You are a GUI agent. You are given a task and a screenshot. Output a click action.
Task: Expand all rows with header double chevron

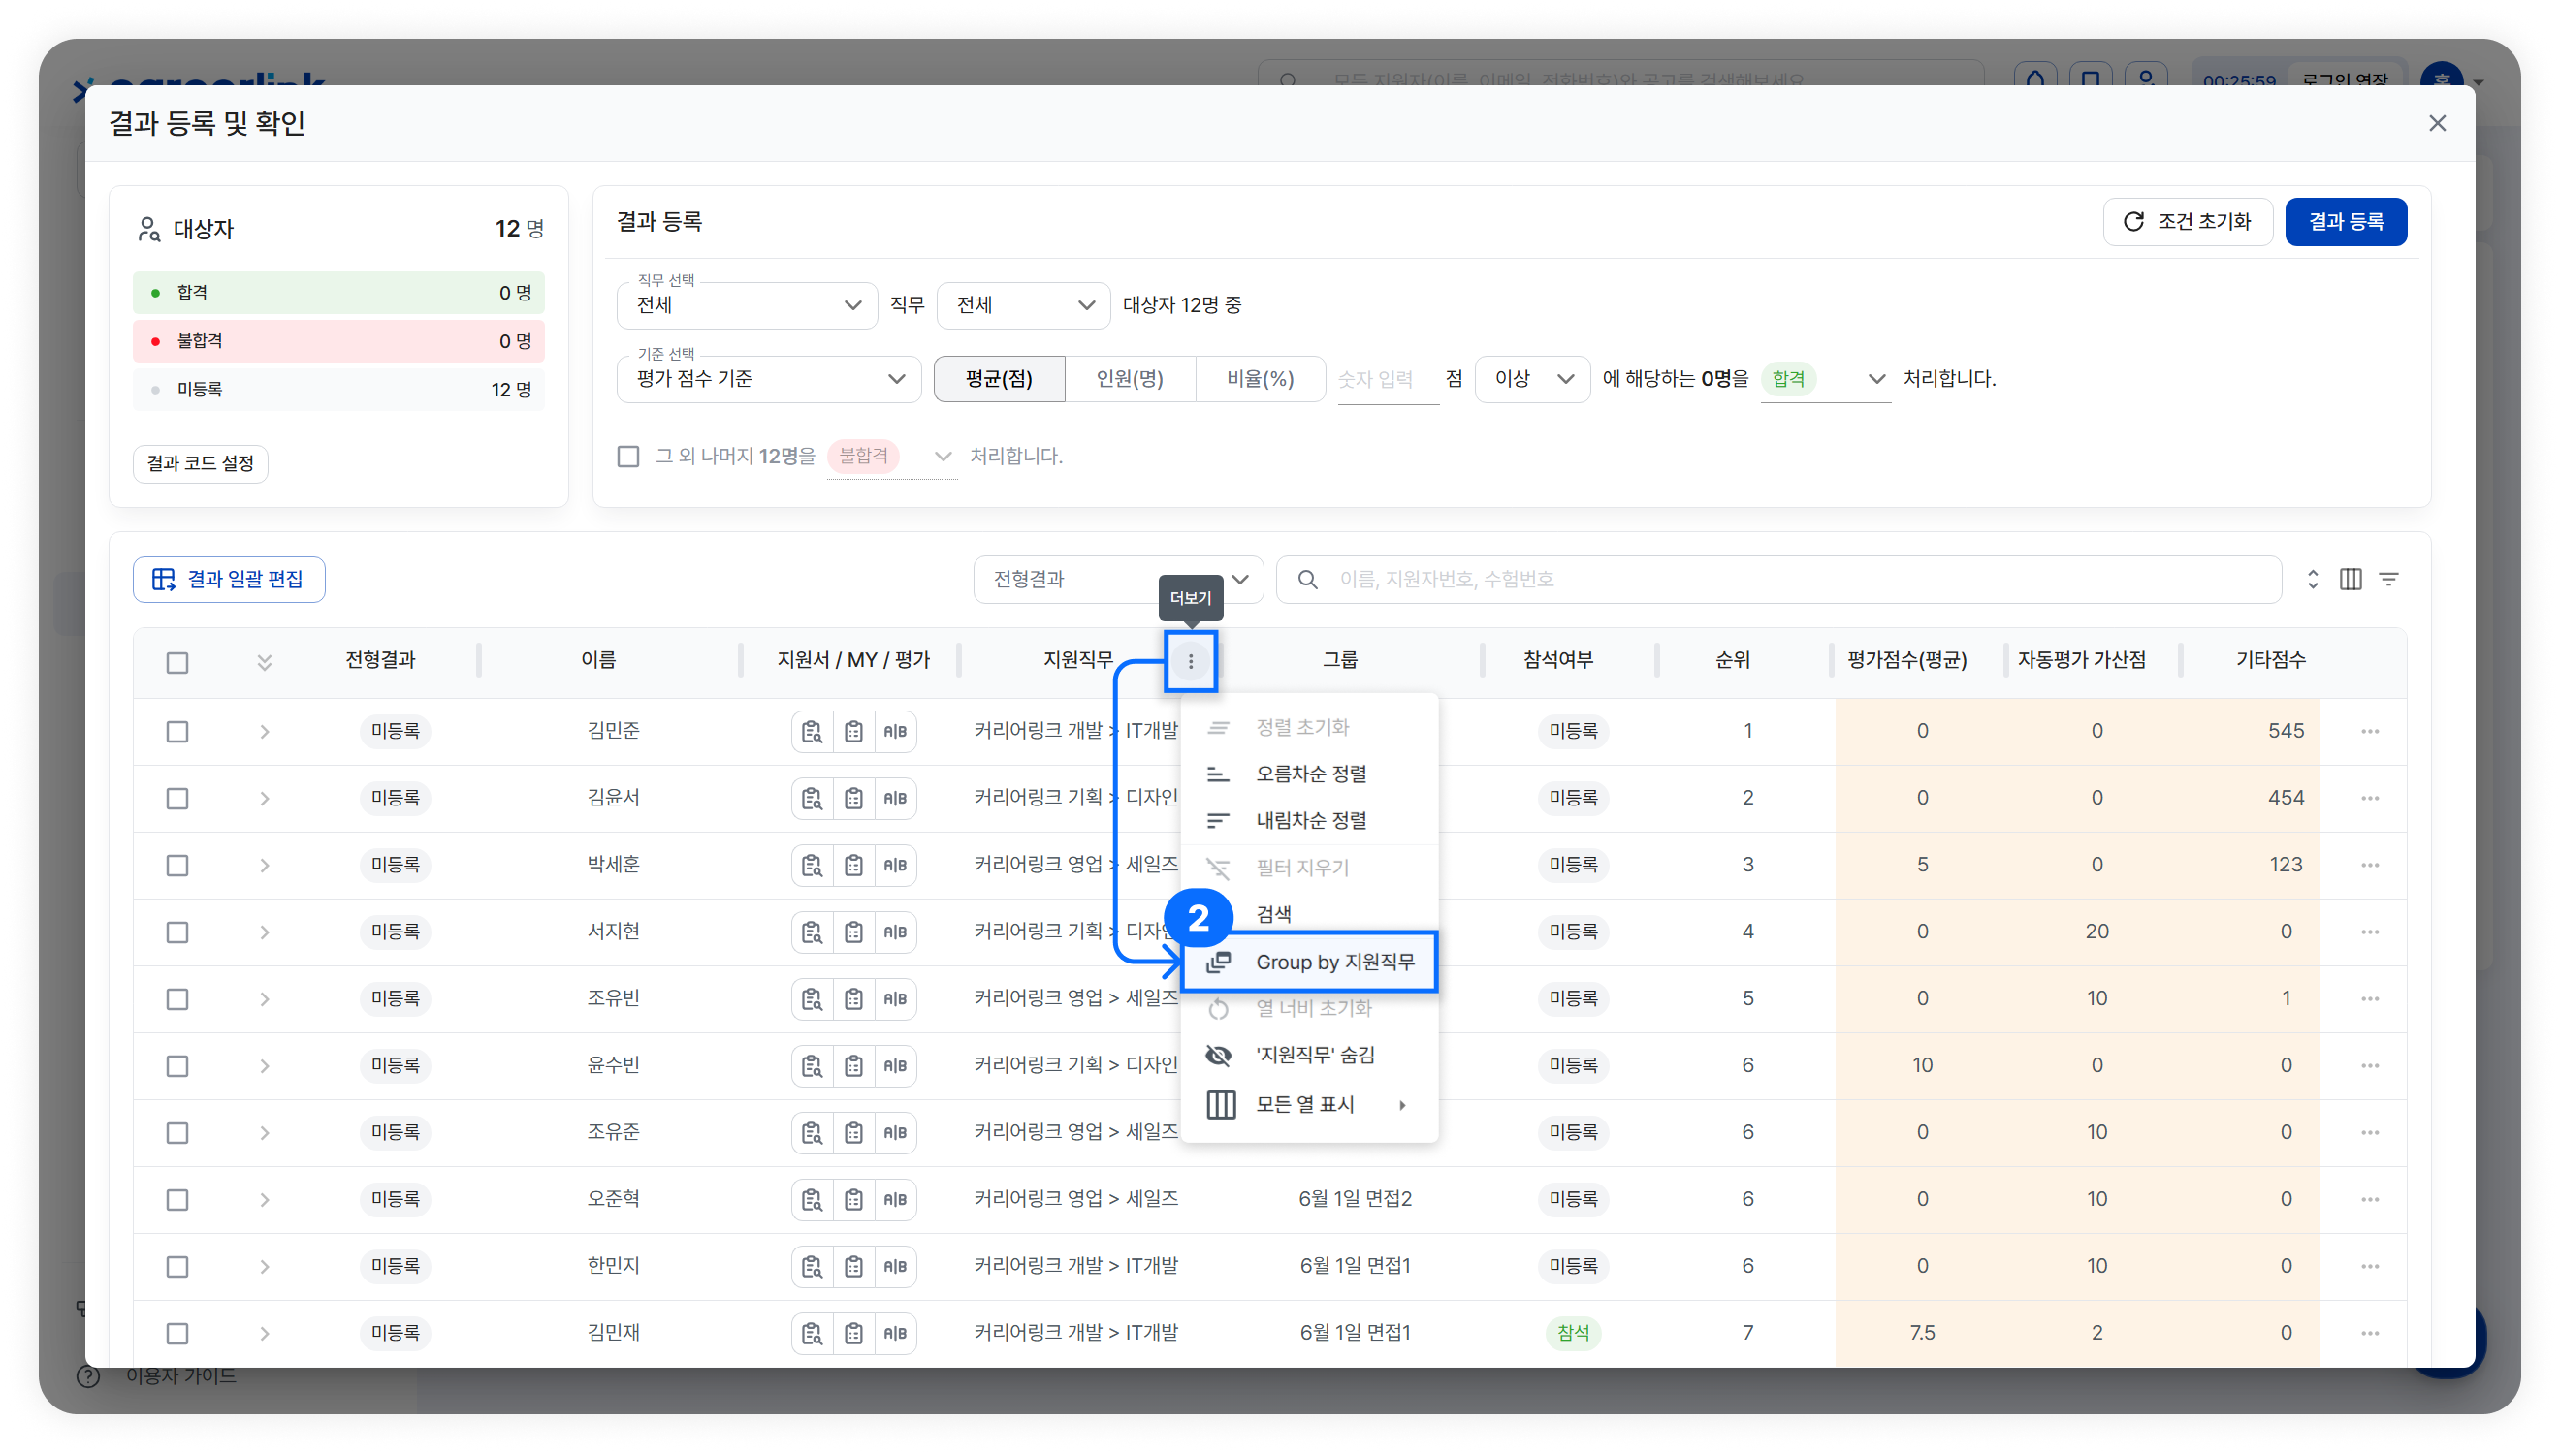[x=265, y=662]
